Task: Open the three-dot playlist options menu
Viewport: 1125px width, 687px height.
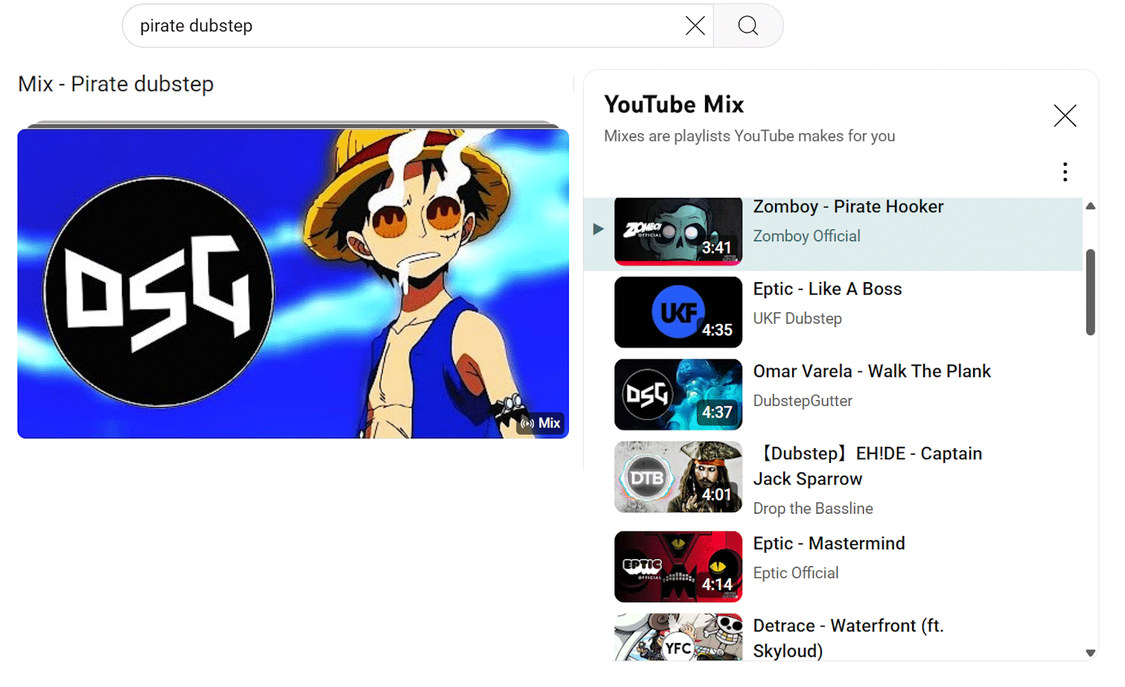Action: pos(1065,172)
